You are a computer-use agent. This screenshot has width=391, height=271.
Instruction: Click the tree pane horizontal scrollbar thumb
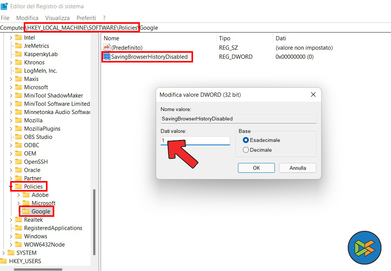(x=38, y=269)
